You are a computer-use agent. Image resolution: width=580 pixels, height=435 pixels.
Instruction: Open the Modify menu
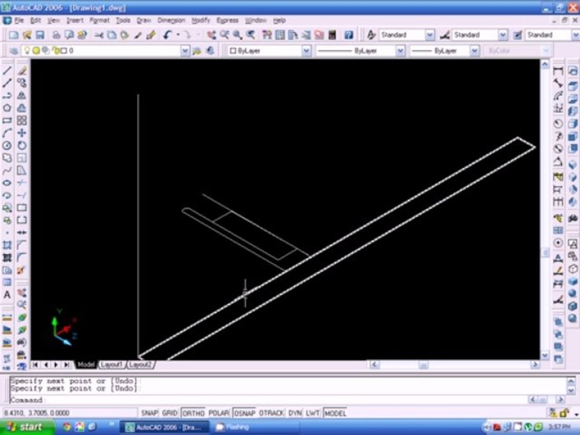(x=201, y=21)
